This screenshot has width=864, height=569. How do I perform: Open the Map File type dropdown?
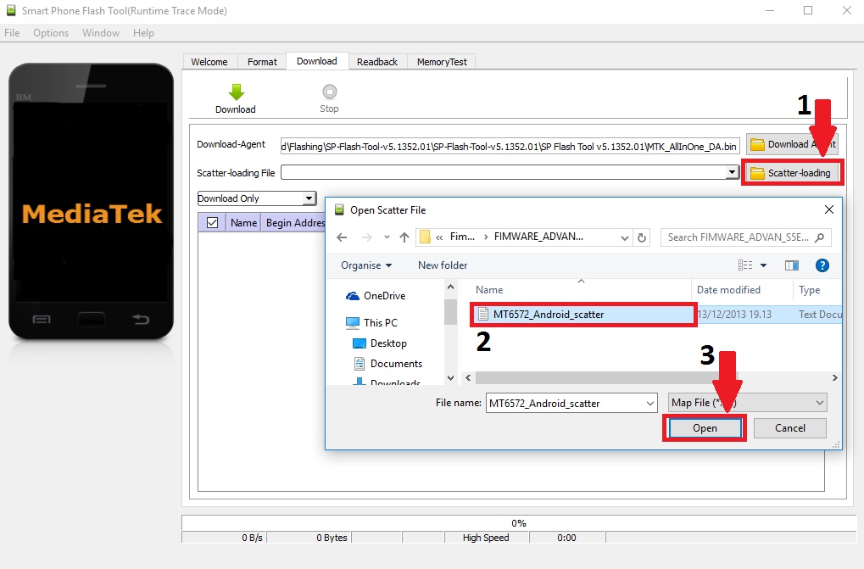[747, 403]
